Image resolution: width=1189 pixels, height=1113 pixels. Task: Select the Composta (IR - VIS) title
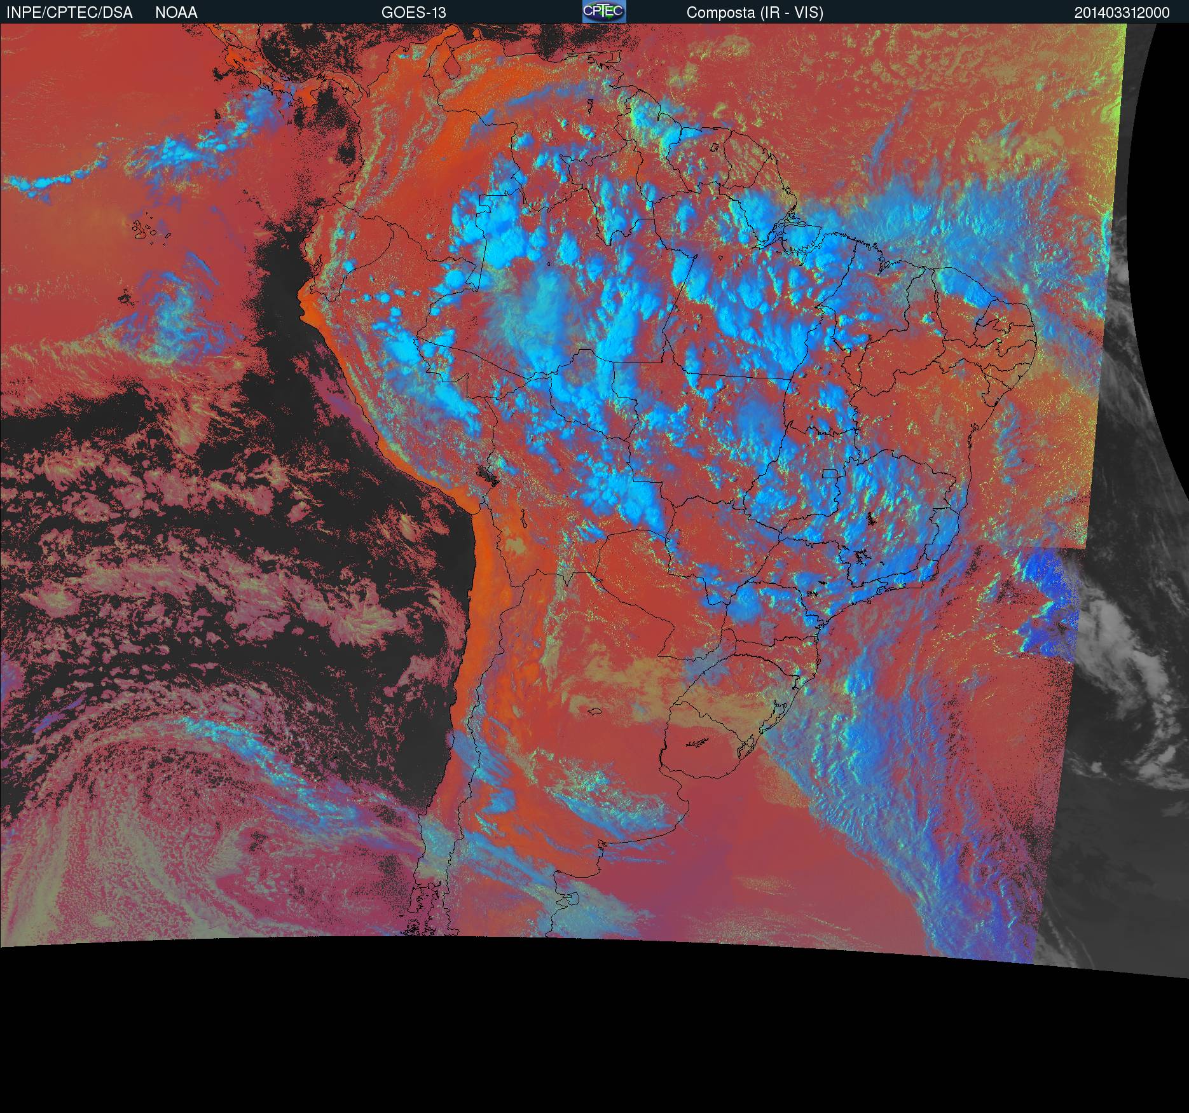(755, 13)
